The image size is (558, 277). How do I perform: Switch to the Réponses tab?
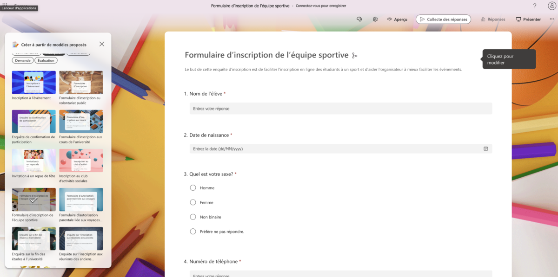point(493,19)
